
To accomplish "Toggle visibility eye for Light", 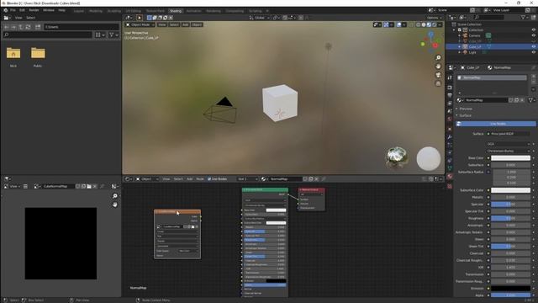I will click(534, 52).
